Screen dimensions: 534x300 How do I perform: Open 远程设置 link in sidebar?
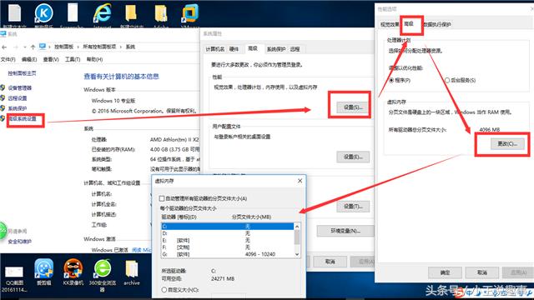click(18, 98)
